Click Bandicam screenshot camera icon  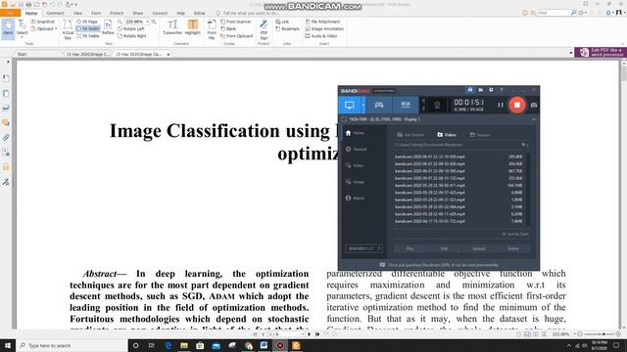(x=533, y=105)
